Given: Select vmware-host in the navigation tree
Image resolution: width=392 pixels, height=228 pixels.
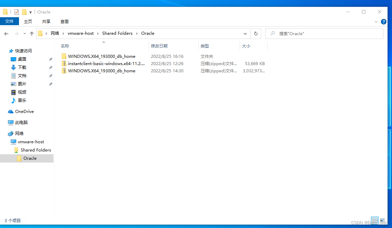Looking at the screenshot, I should (31, 142).
